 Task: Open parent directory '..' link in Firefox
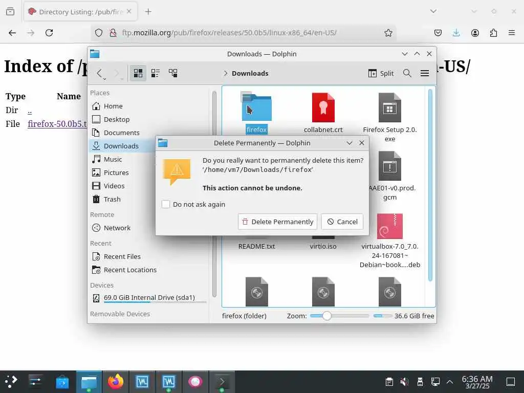click(x=30, y=111)
